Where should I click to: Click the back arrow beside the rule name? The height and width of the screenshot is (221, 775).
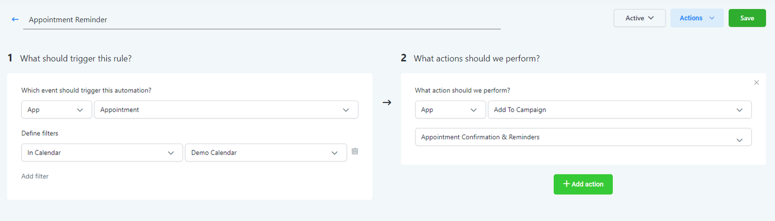tap(15, 19)
